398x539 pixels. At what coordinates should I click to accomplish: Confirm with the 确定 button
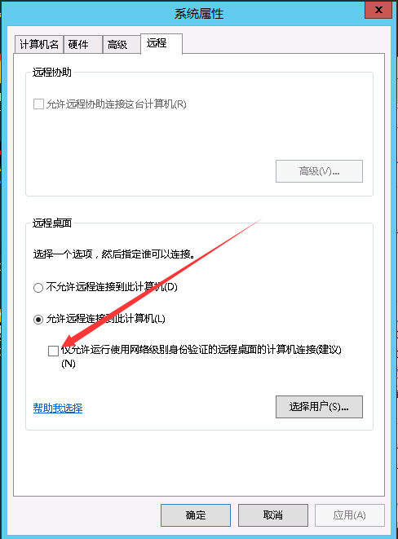[x=196, y=515]
